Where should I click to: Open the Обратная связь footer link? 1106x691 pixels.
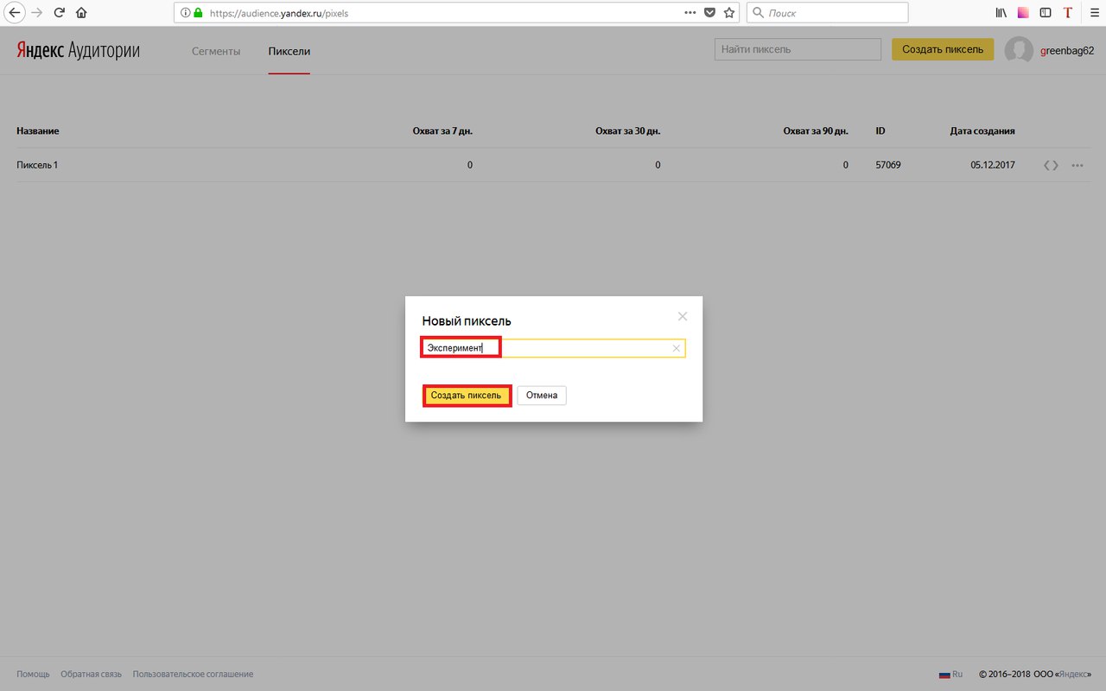click(92, 674)
